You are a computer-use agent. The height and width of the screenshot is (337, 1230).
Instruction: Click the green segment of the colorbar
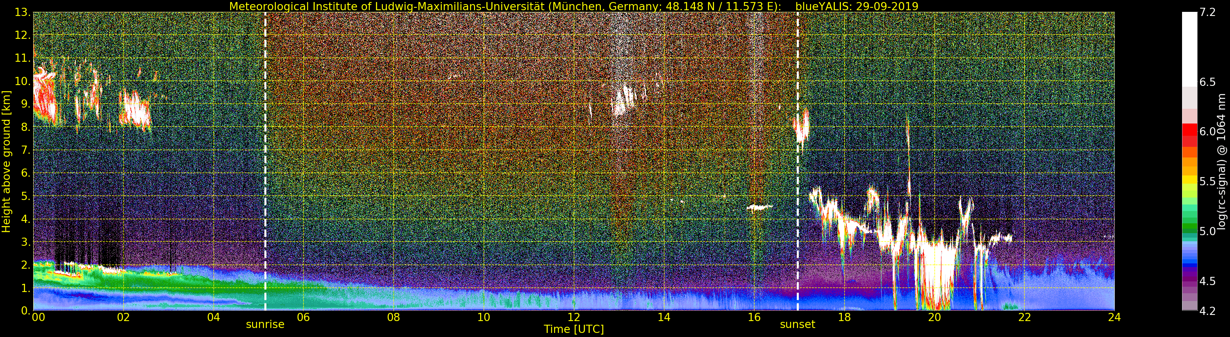tap(1189, 227)
